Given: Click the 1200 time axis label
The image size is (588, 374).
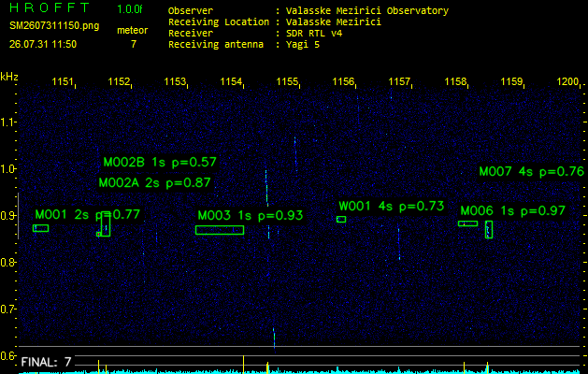Looking at the screenshot, I should 567,81.
